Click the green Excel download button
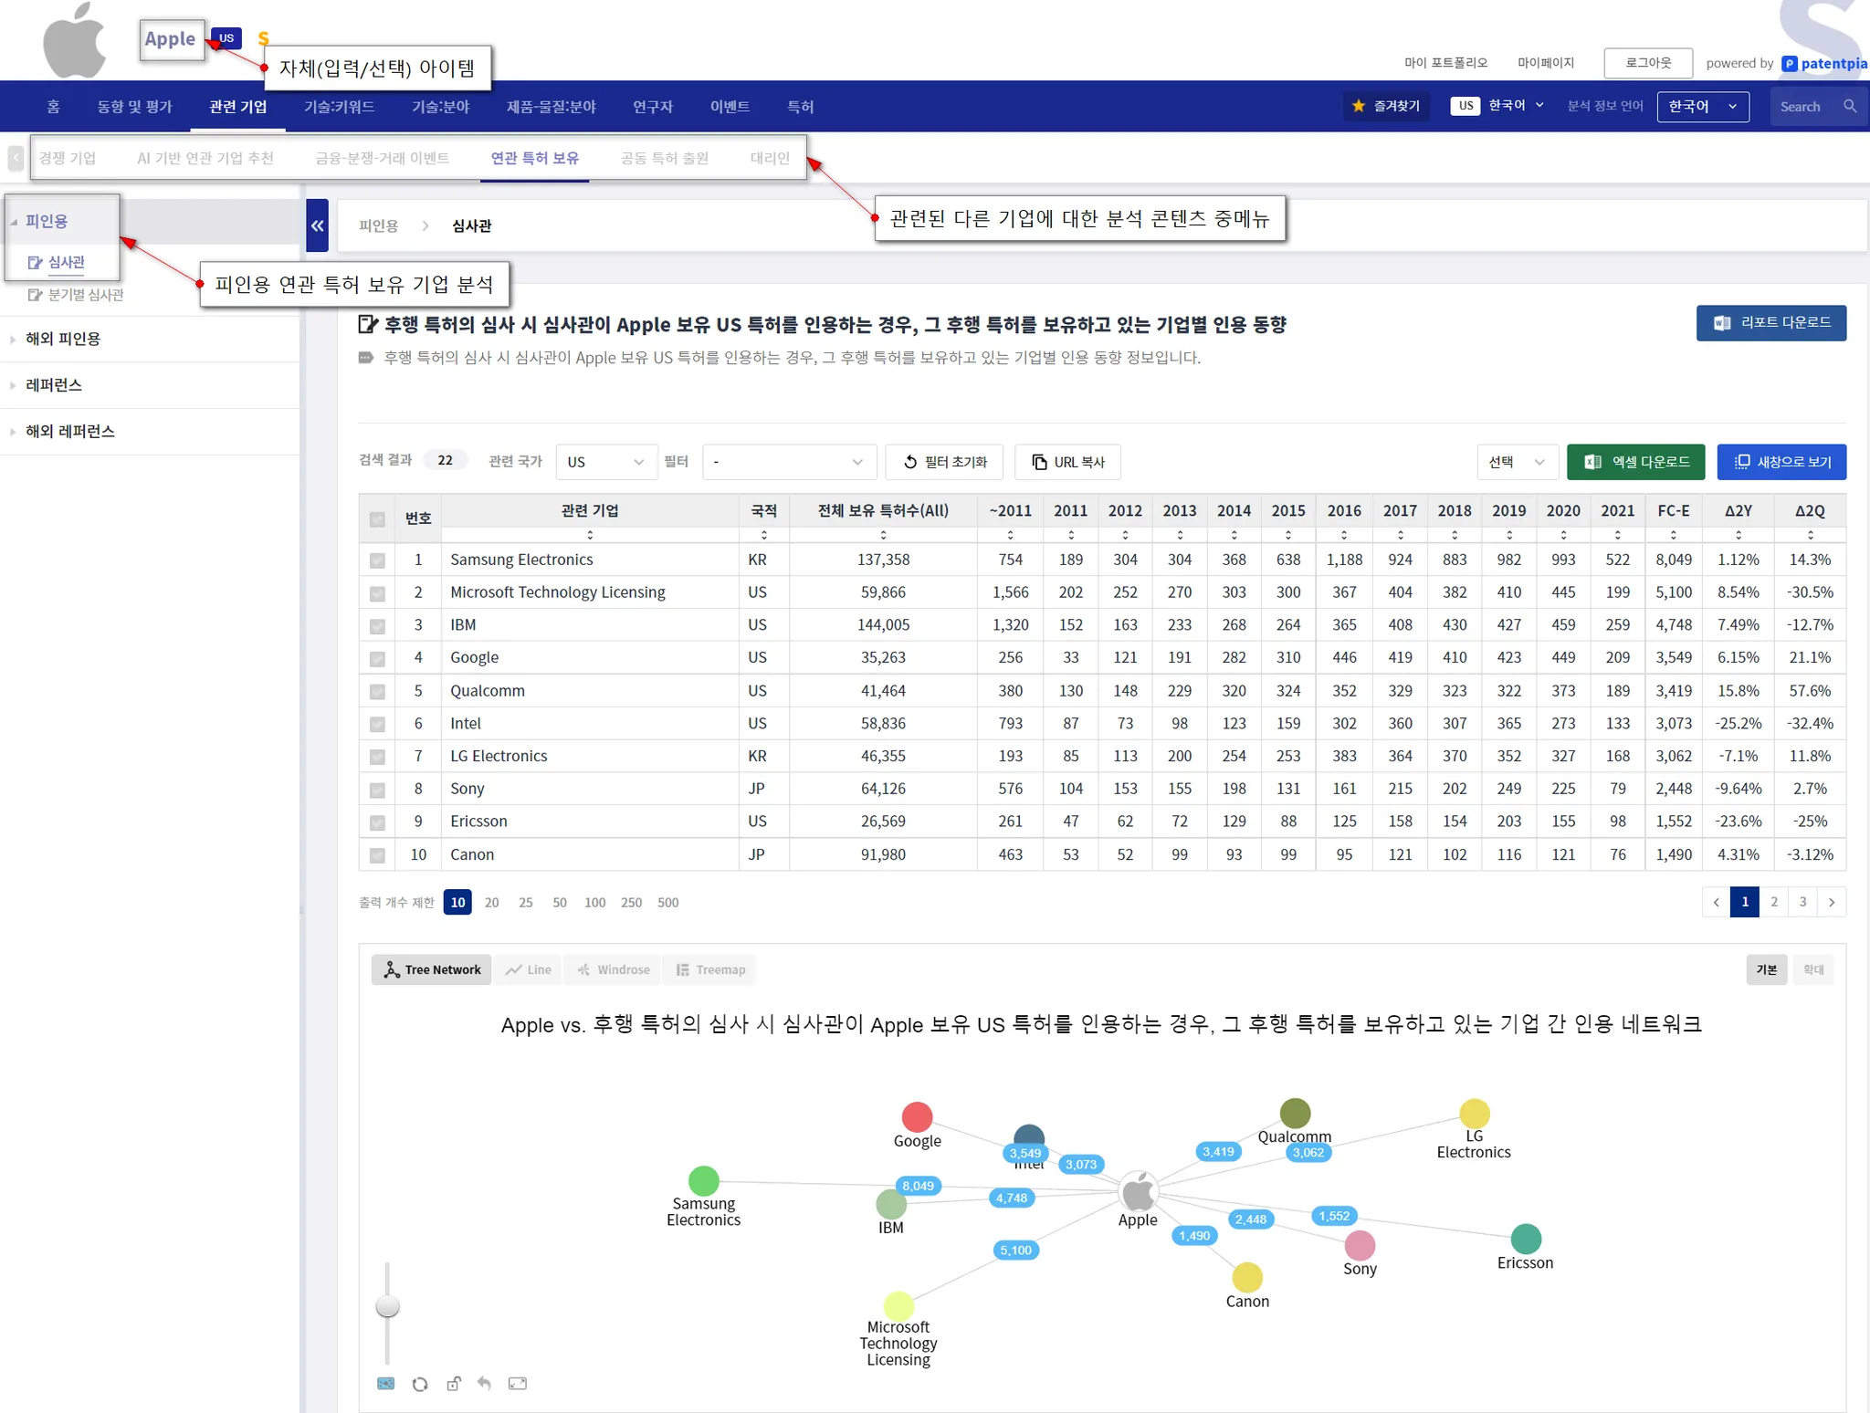This screenshot has width=1870, height=1413. [1635, 462]
